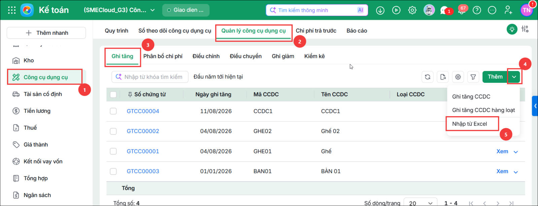Open the GTCC00002 voucher link
Viewport: 538px width, 206px height.
(143, 131)
